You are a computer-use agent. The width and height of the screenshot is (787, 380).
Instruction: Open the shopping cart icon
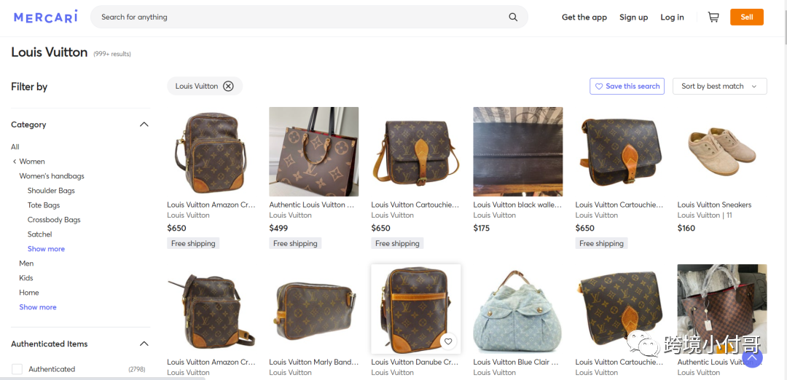point(713,17)
